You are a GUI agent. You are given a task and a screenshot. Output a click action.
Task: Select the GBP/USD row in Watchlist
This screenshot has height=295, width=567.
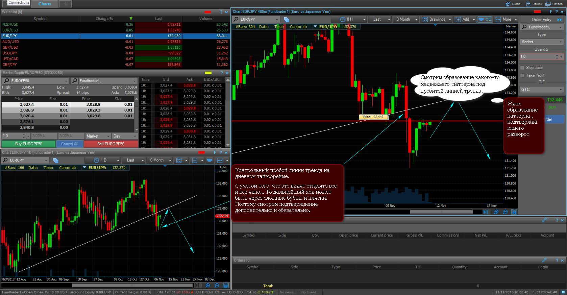(x=115, y=47)
